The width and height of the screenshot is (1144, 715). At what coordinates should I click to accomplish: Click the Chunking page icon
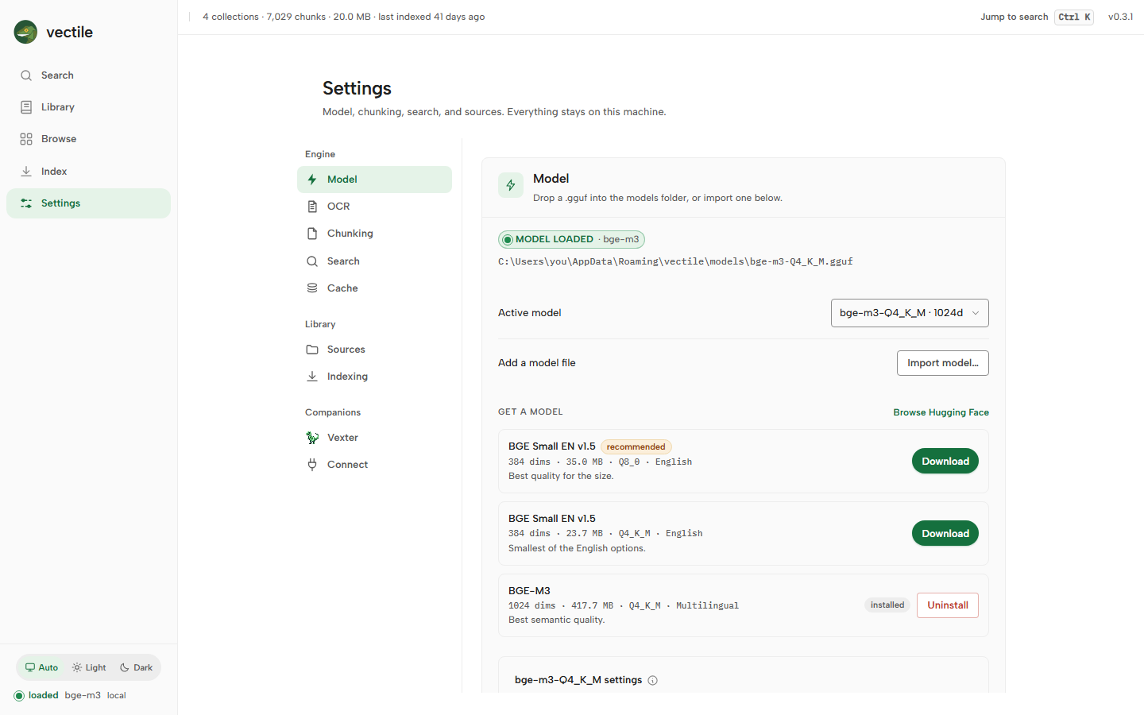(x=312, y=234)
